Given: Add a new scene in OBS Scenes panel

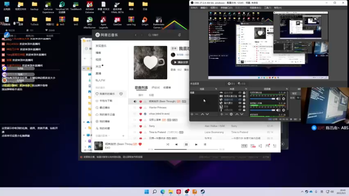Looking at the screenshot, I should point(192,114).
